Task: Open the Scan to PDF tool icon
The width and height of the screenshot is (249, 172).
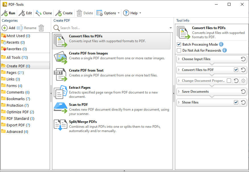Action: [x=61, y=107]
